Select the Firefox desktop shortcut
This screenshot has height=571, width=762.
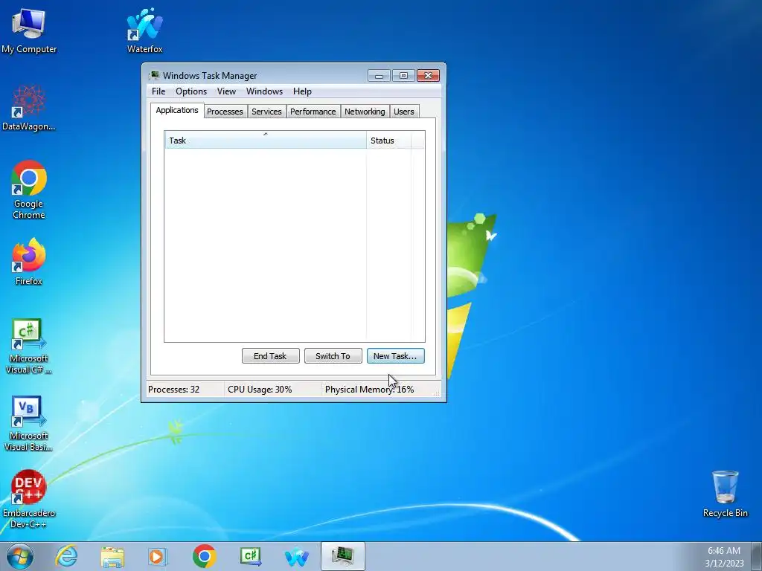pos(29,262)
